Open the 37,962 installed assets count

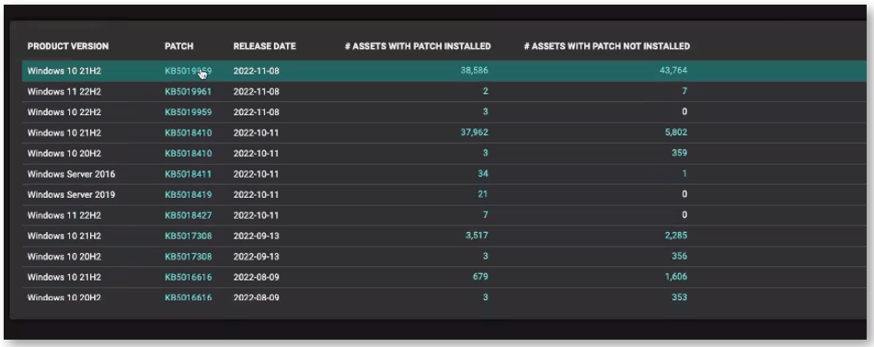tap(474, 133)
